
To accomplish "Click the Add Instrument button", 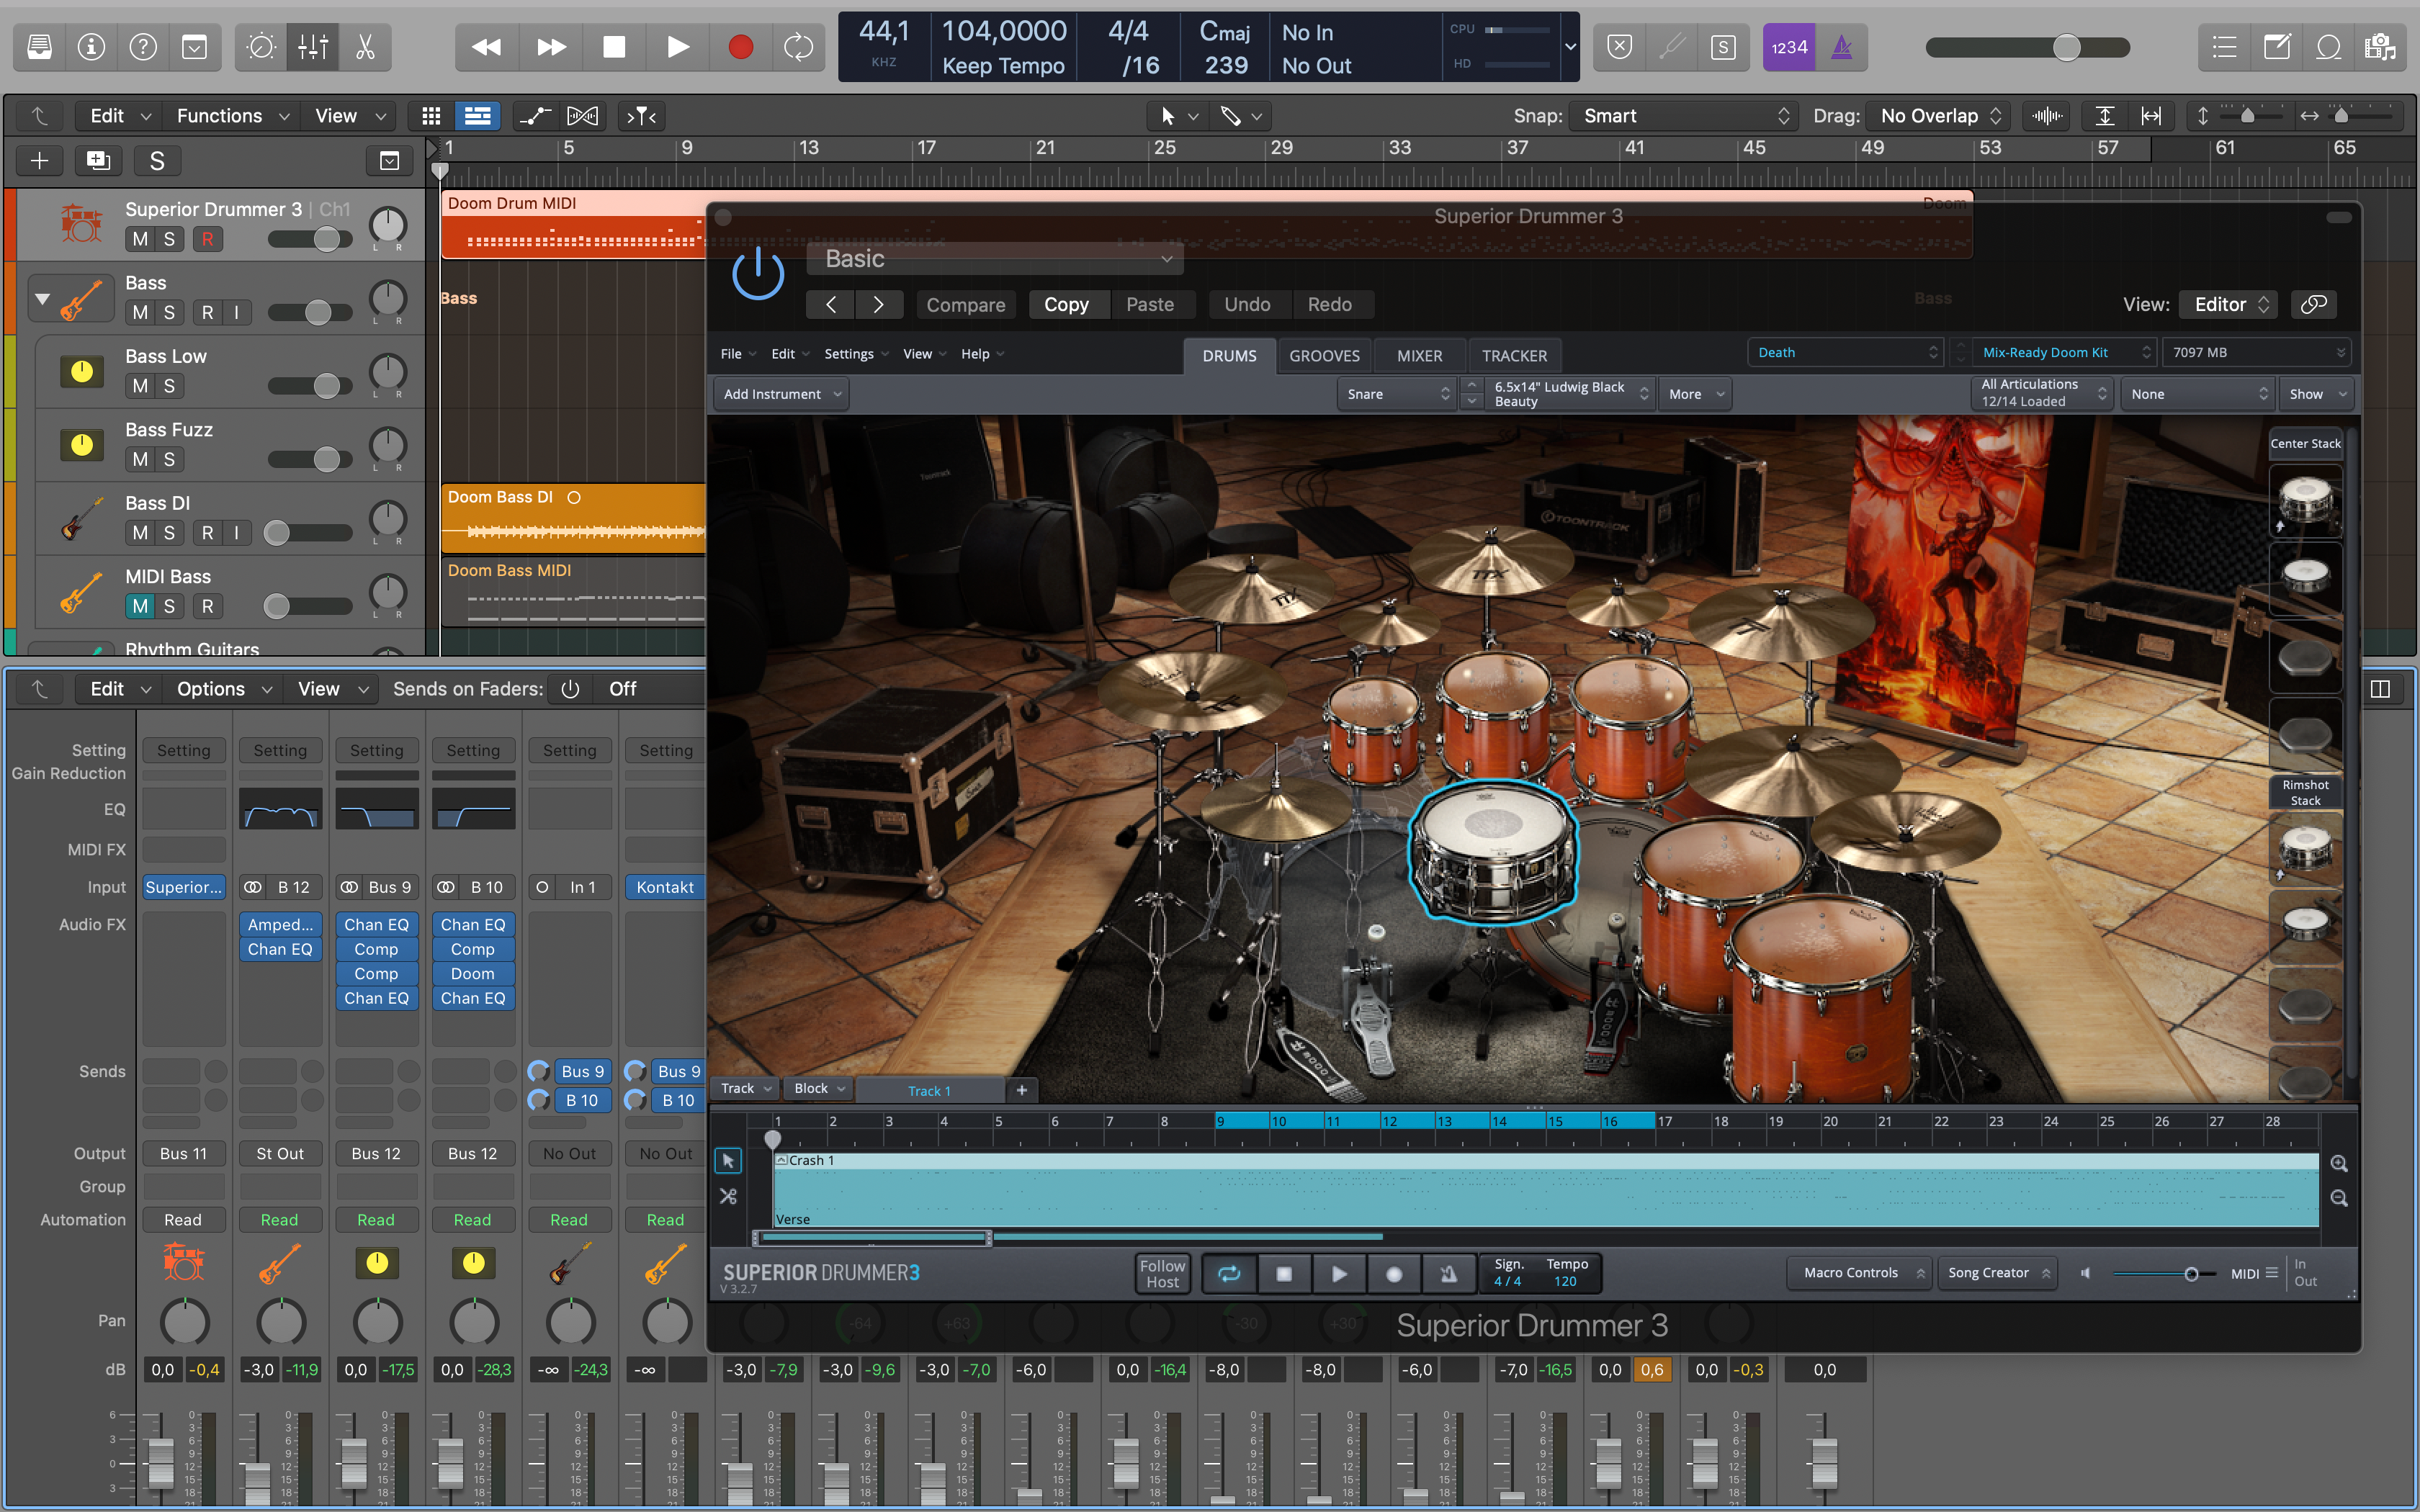I will click(781, 394).
